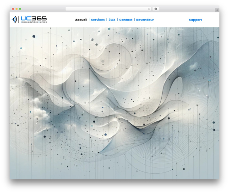Click the Communications Unifiées tagline under logo

(x=34, y=22)
